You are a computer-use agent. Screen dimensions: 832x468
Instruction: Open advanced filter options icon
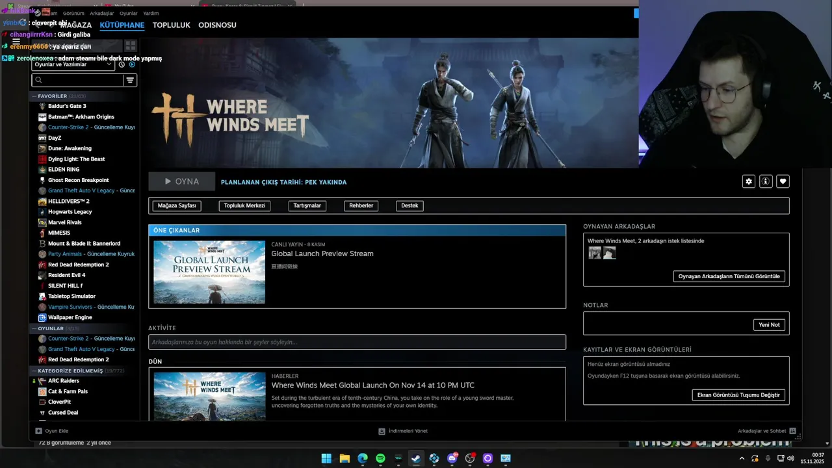coord(130,80)
